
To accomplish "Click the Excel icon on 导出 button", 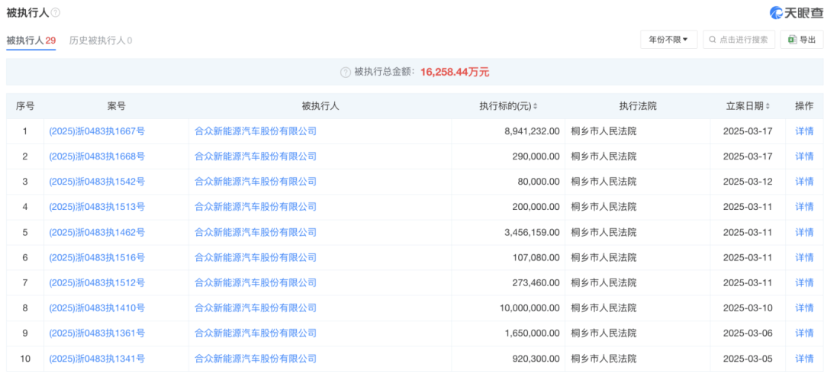I will (792, 40).
